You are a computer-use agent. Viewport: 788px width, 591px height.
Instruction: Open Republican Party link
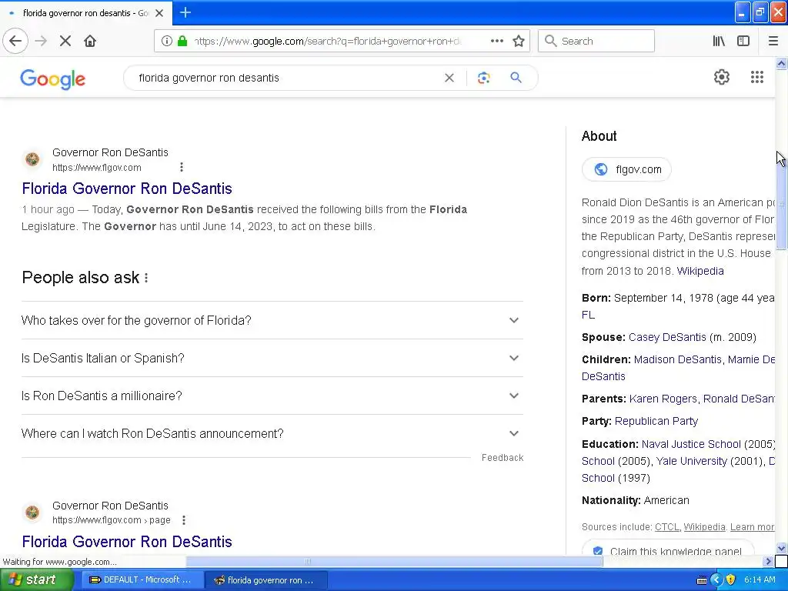click(x=656, y=421)
